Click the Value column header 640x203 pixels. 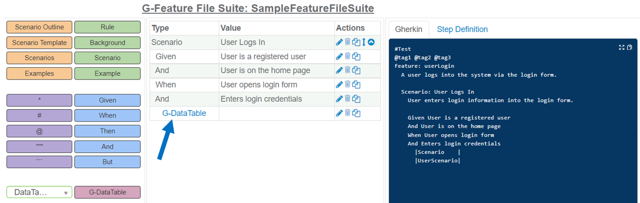click(276, 28)
